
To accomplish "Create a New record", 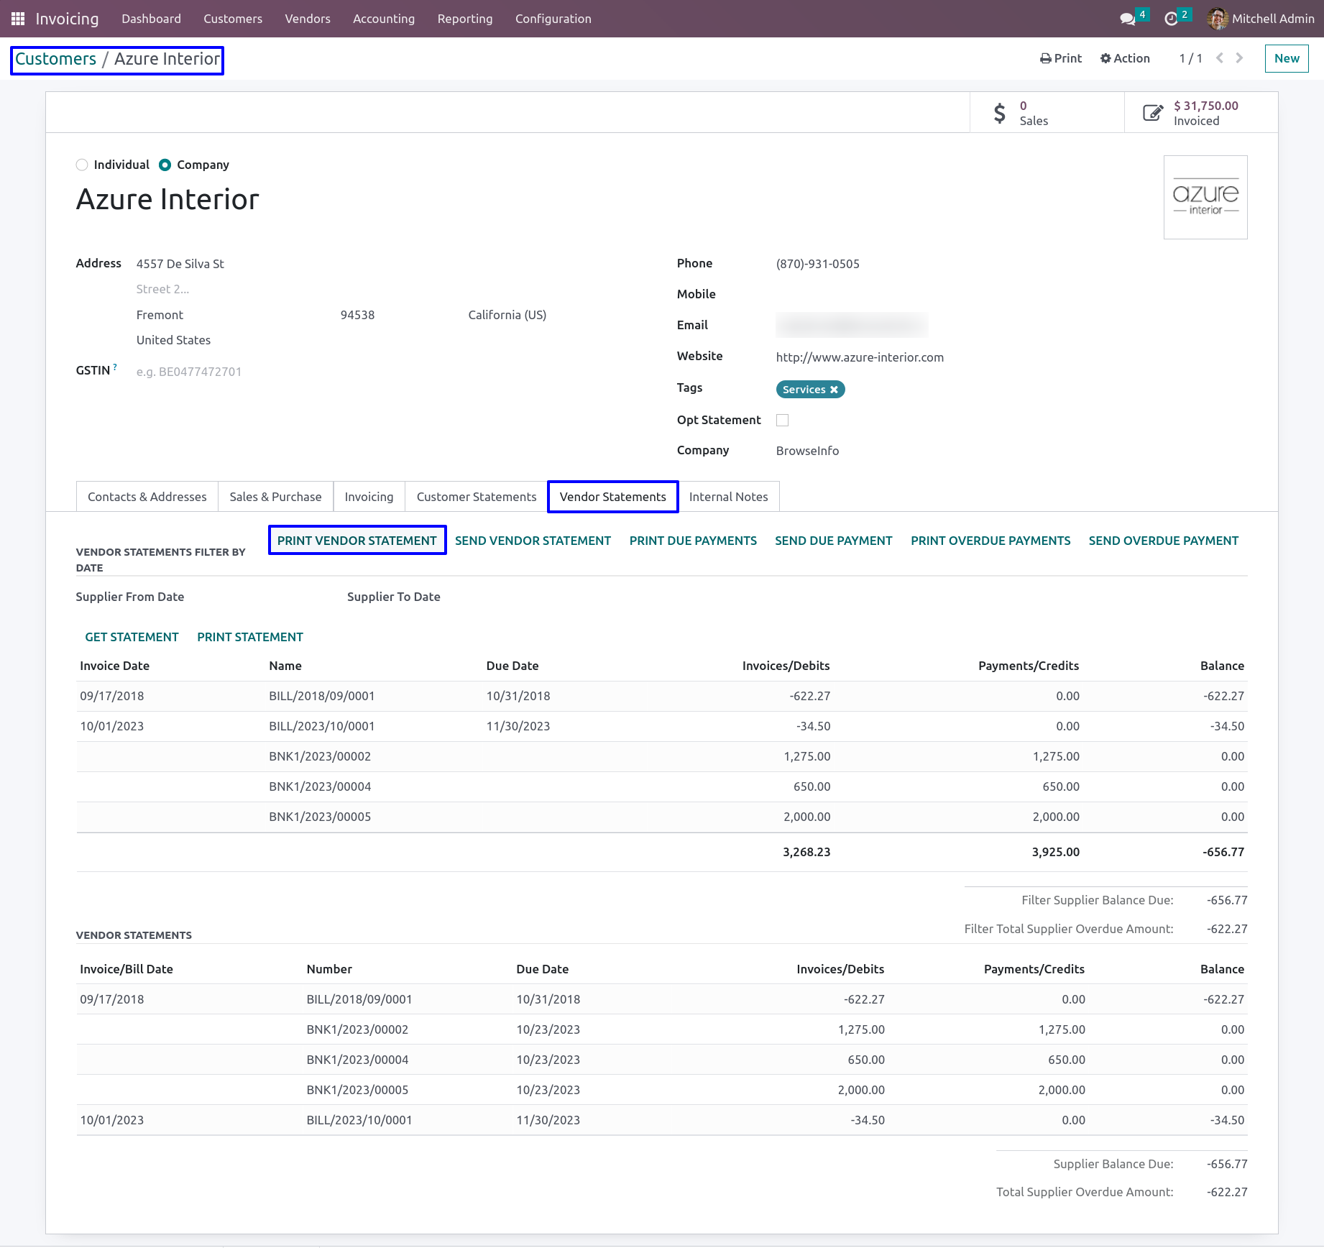I will click(x=1287, y=58).
